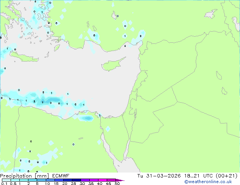The width and height of the screenshot is (240, 185).
Task: Click the '50' legend scale label
Action: click(117, 183)
